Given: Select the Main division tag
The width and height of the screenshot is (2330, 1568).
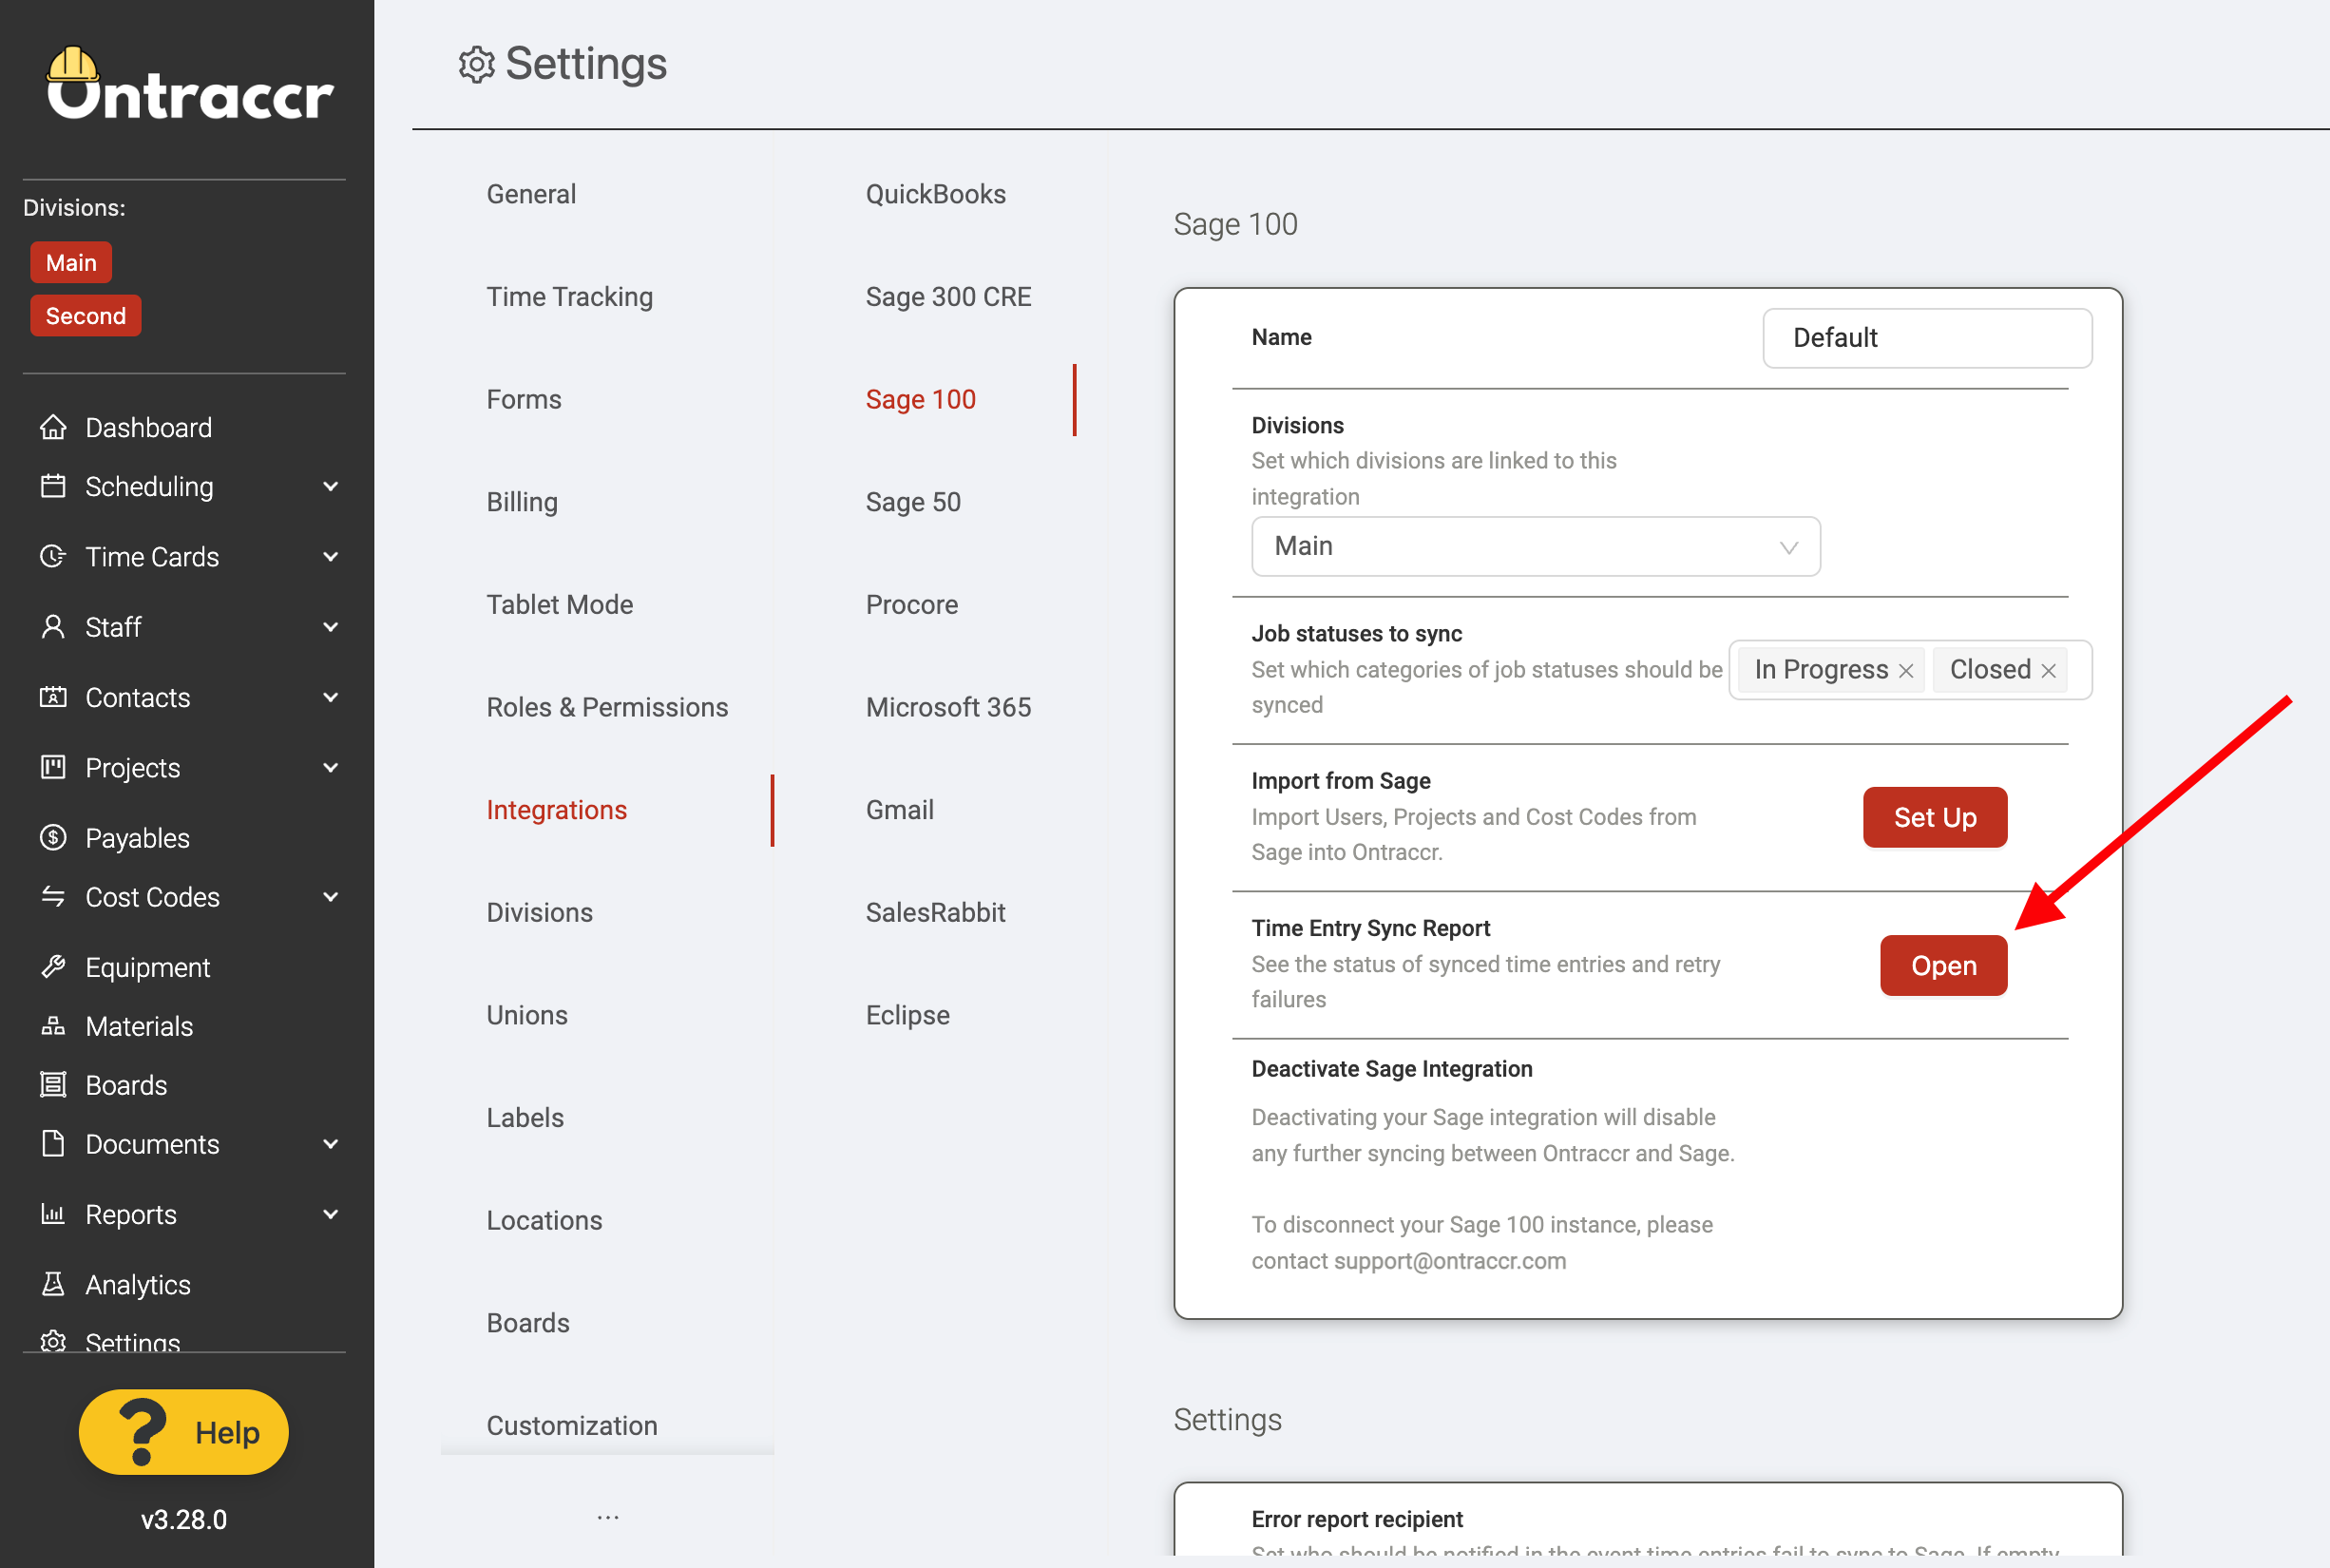Looking at the screenshot, I should [x=71, y=262].
